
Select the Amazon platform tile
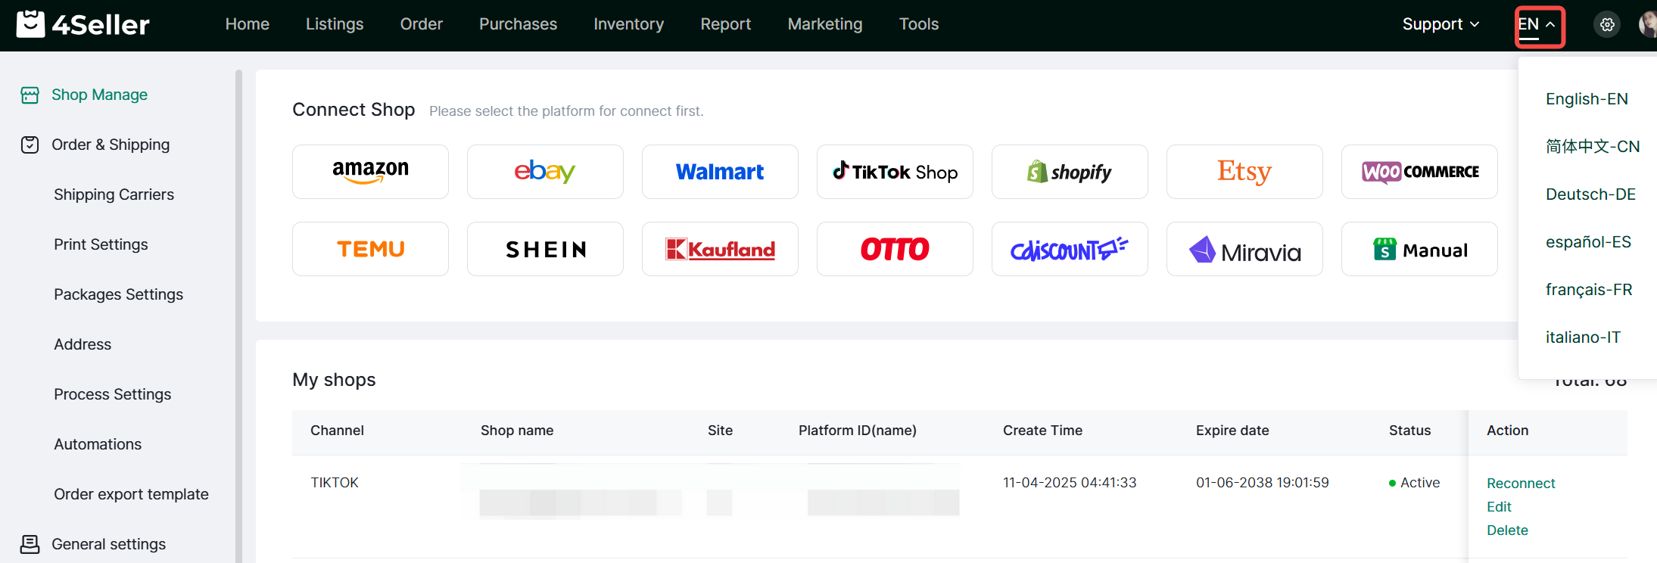[x=370, y=172]
